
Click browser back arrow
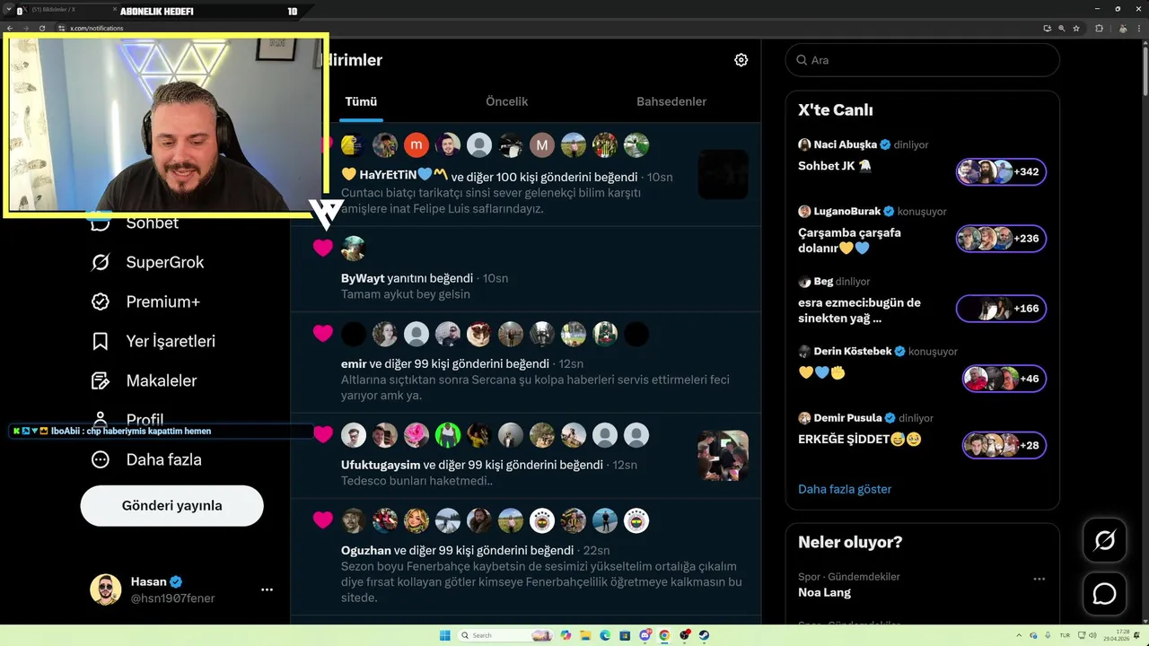point(10,28)
